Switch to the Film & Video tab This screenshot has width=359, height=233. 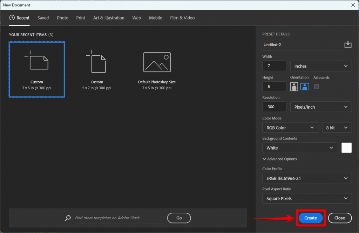[182, 18]
